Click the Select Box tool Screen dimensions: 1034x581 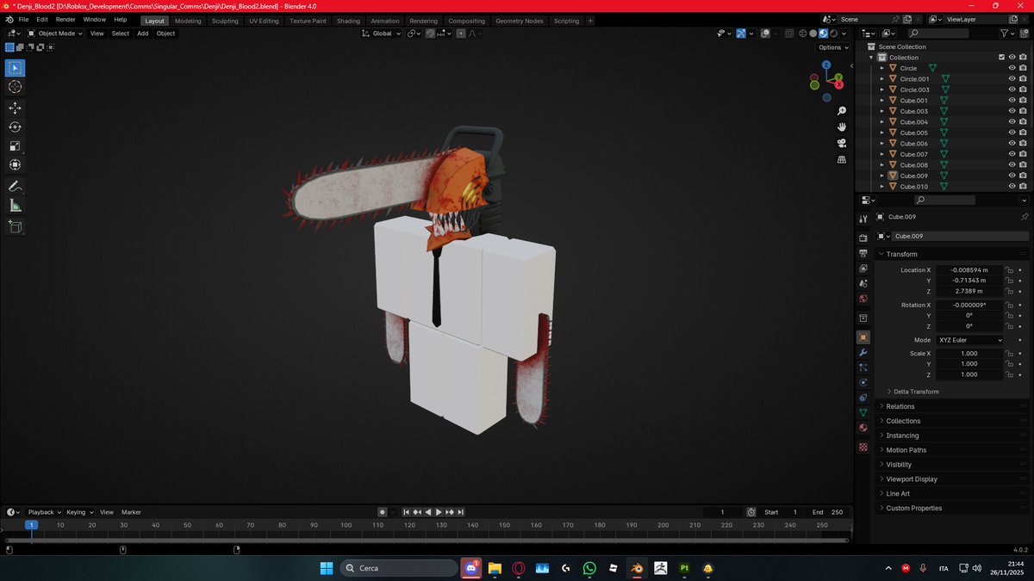(15, 68)
